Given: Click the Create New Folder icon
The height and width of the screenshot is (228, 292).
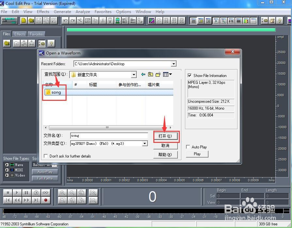Looking at the screenshot, I should (x=158, y=75).
